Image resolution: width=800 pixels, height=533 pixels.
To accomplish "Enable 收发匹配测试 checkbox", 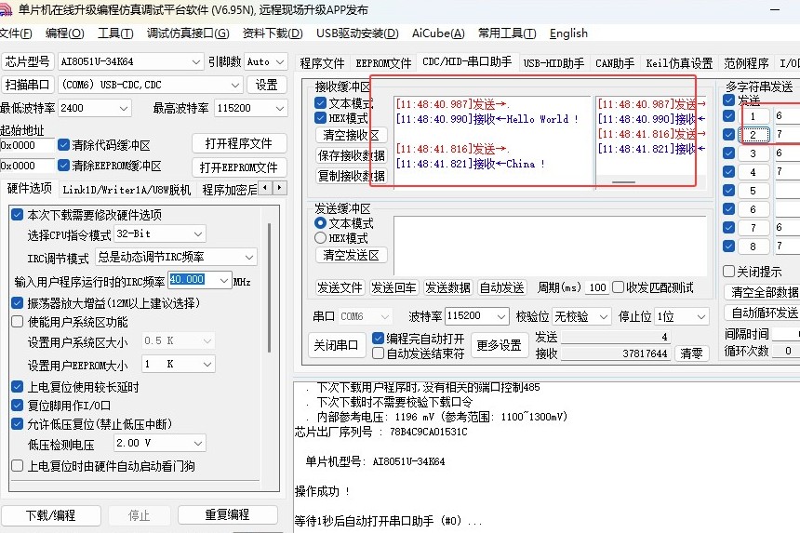I will (x=618, y=287).
